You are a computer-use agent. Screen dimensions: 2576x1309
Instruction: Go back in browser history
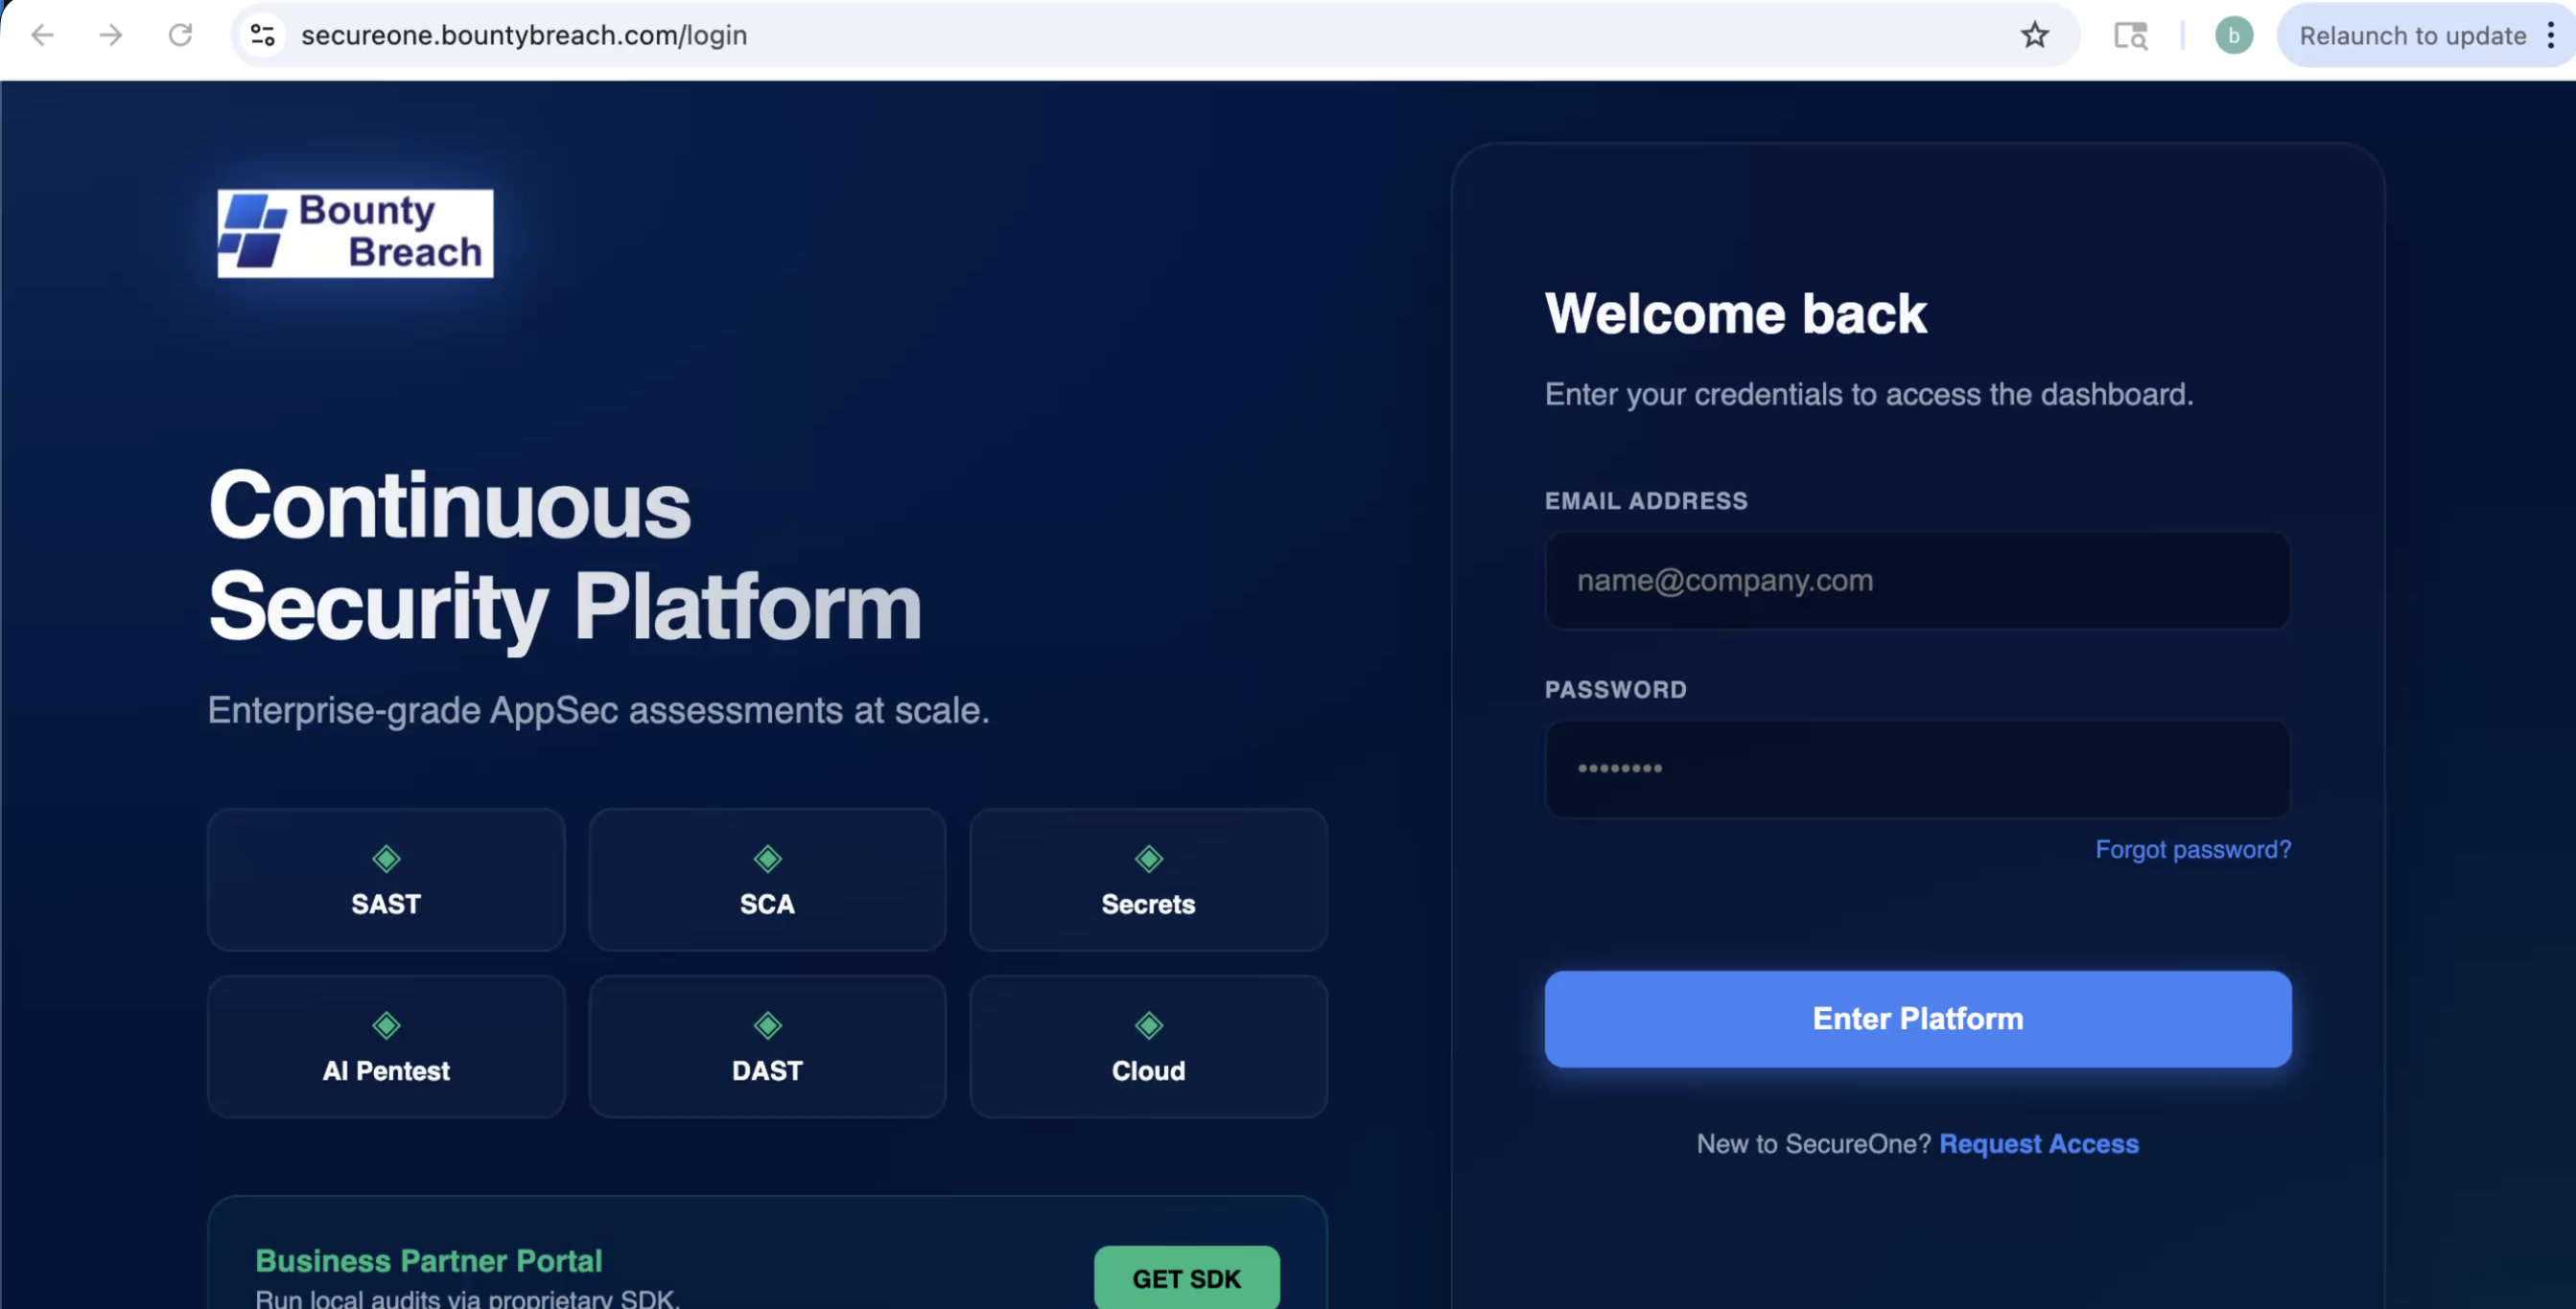(x=42, y=36)
